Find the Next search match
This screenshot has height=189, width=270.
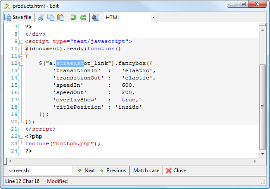(x=86, y=171)
